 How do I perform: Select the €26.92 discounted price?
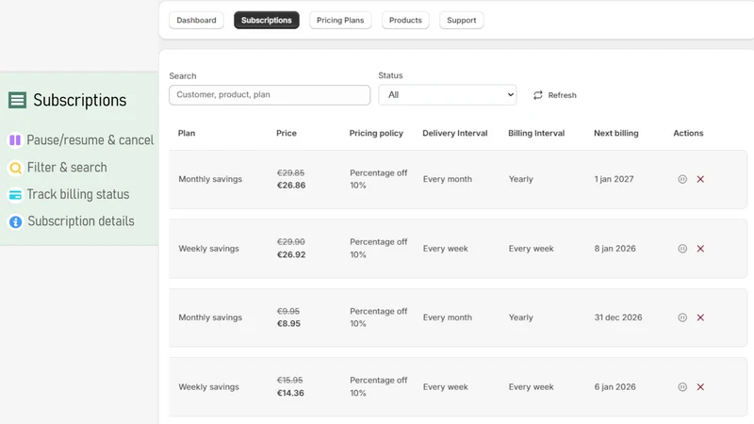coord(291,254)
